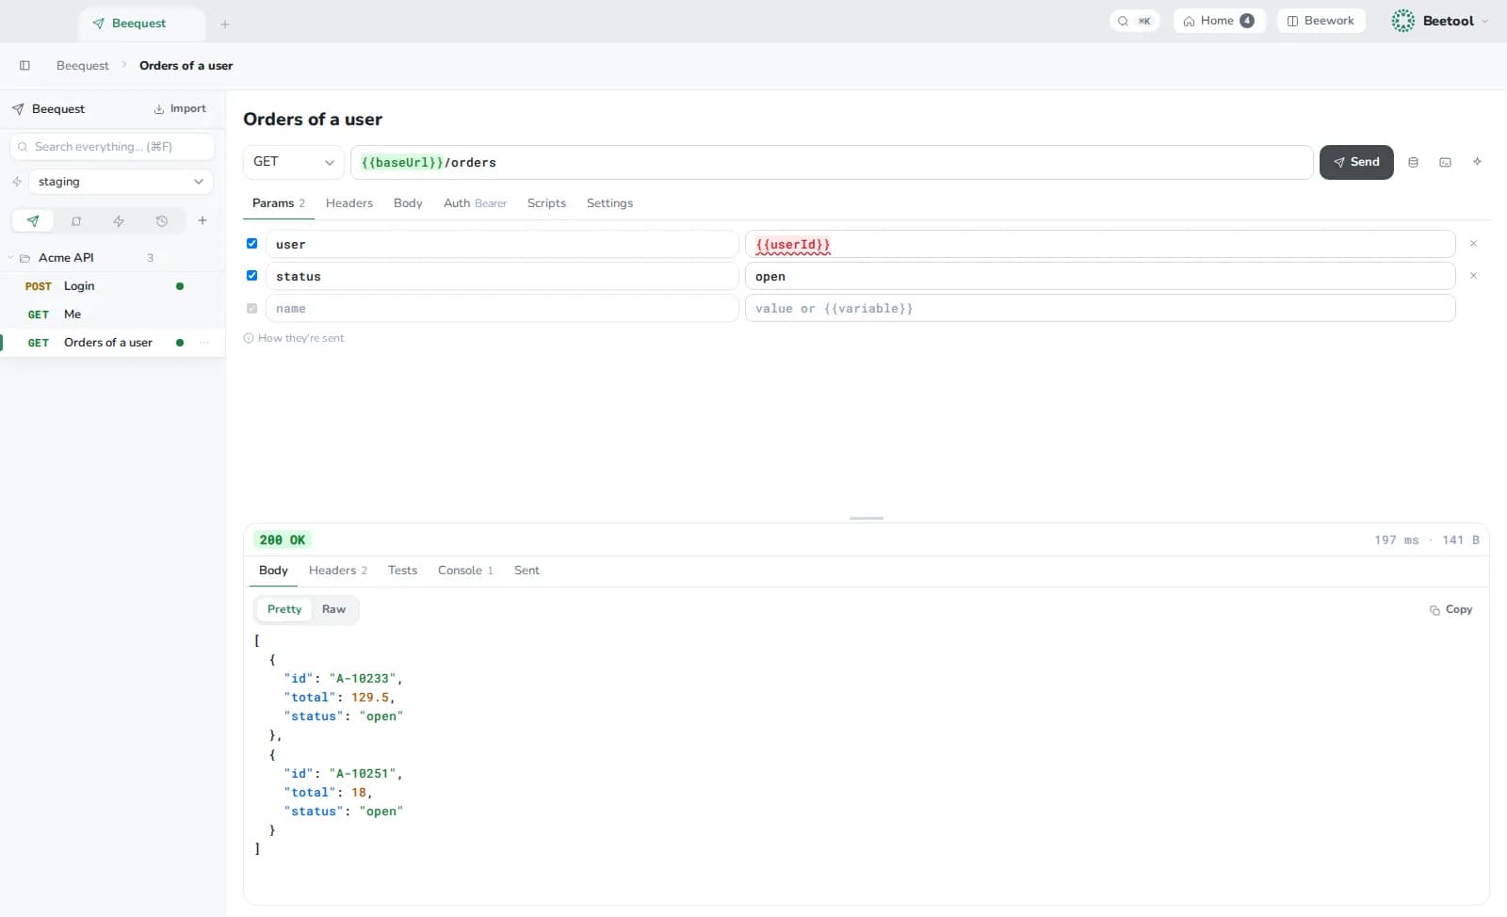Click the Beework button

pyautogui.click(x=1321, y=21)
